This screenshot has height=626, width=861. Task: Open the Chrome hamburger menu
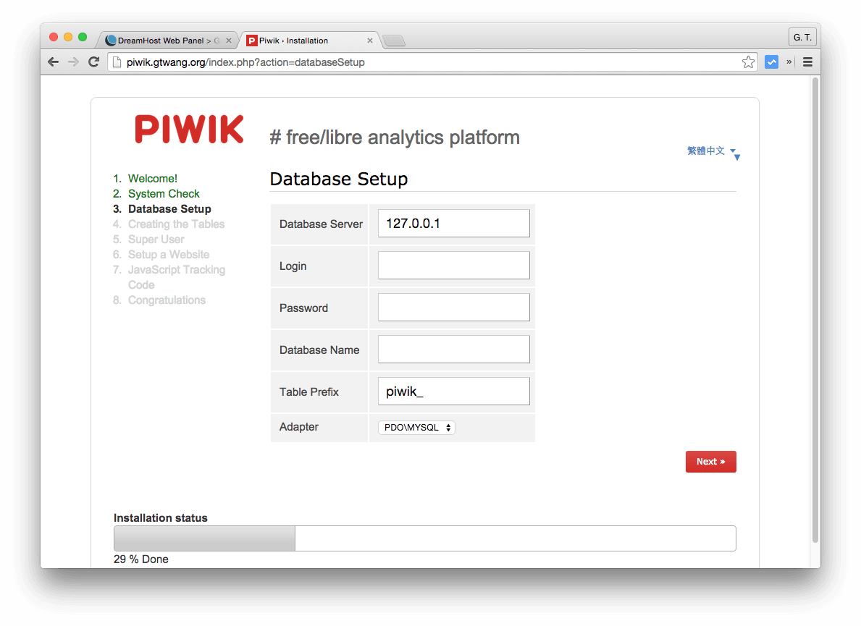point(807,62)
